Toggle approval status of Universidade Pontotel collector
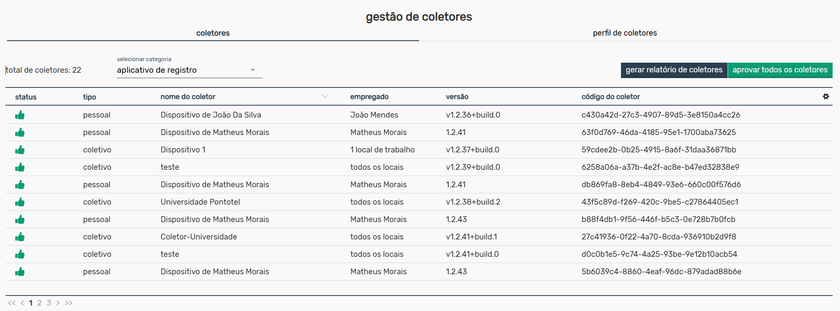Viewport: 840px width, 311px height. (20, 202)
